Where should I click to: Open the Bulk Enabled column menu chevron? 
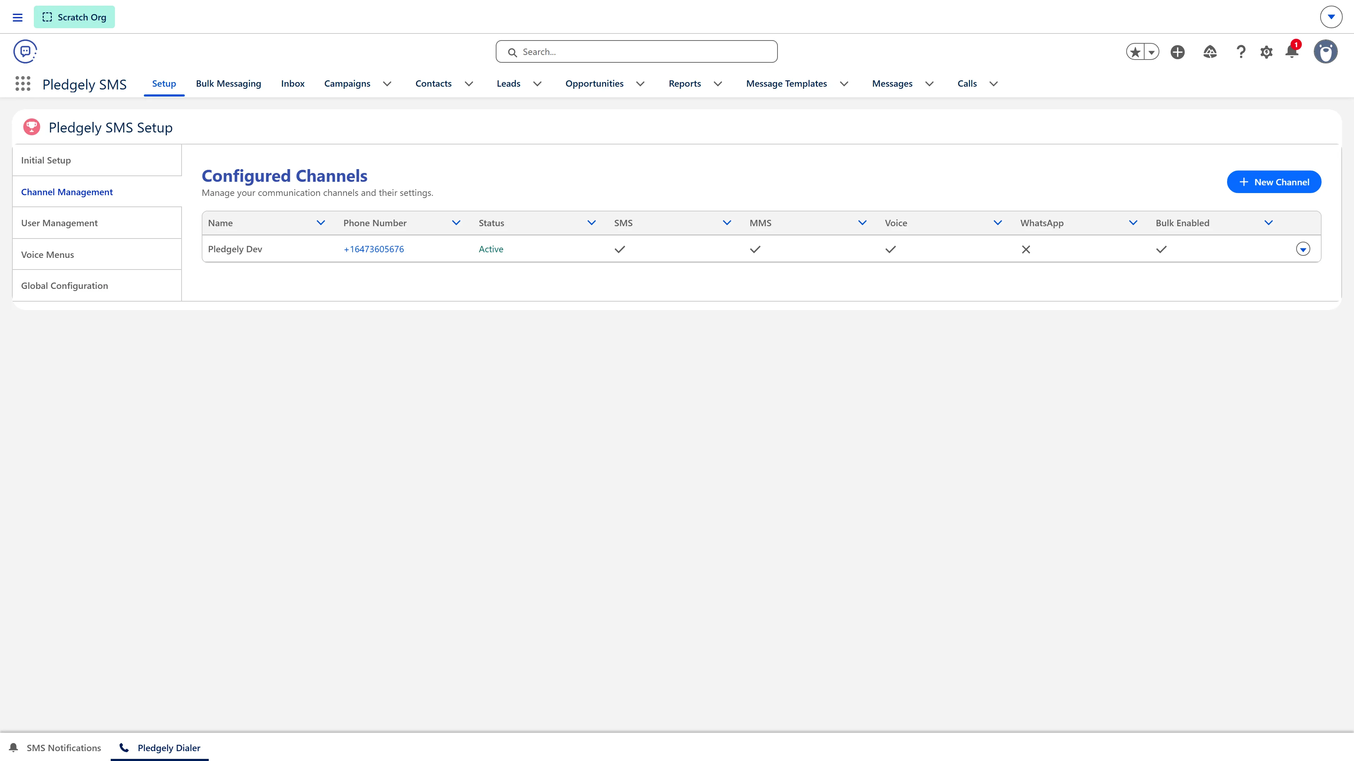[1268, 223]
